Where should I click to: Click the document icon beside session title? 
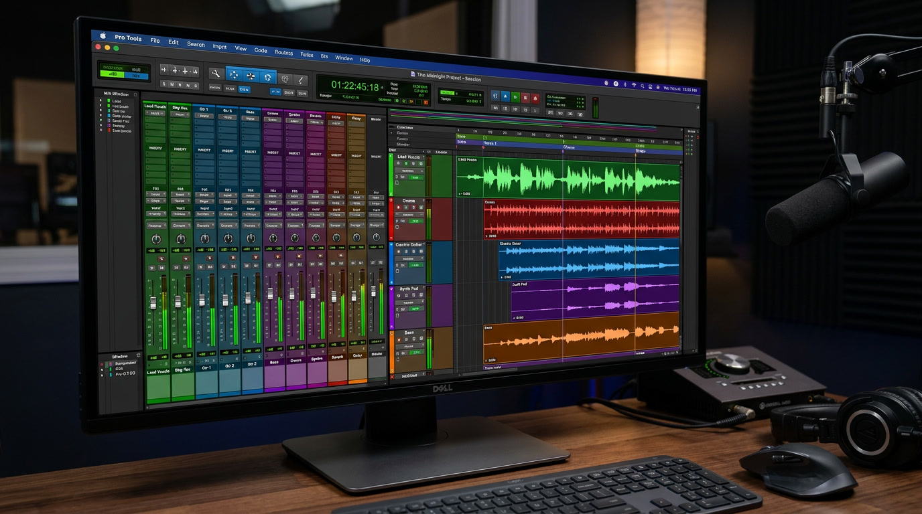[x=413, y=74]
